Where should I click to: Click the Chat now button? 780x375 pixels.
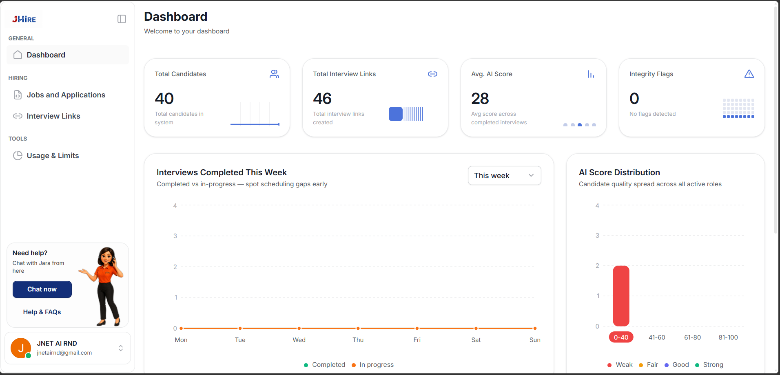[x=42, y=289]
